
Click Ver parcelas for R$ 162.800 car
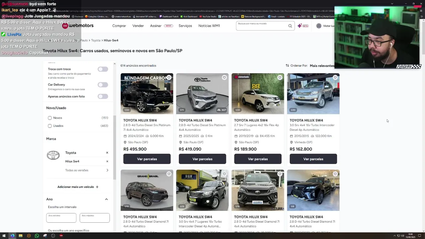313,159
